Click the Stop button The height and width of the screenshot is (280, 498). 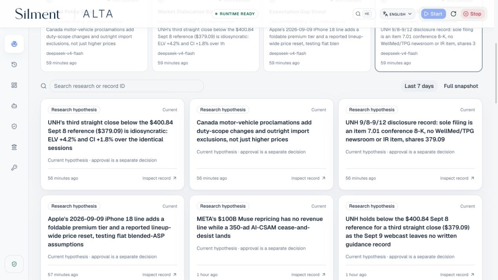tap(472, 14)
